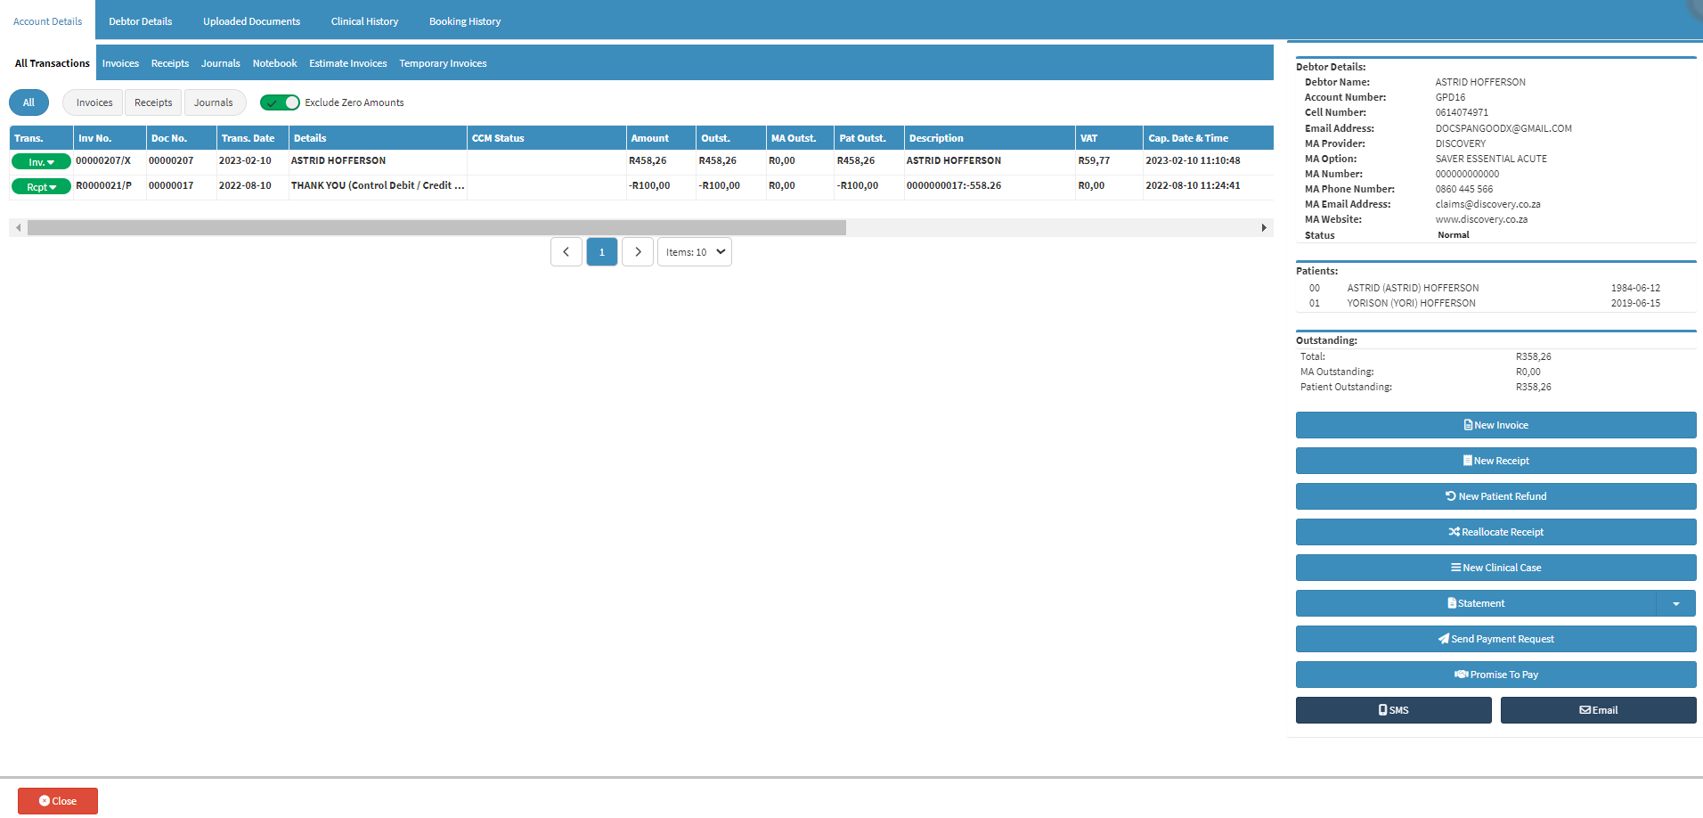Viewport: 1703px width, 818px height.
Task: Select the Receipts filter pill
Action: (x=153, y=102)
